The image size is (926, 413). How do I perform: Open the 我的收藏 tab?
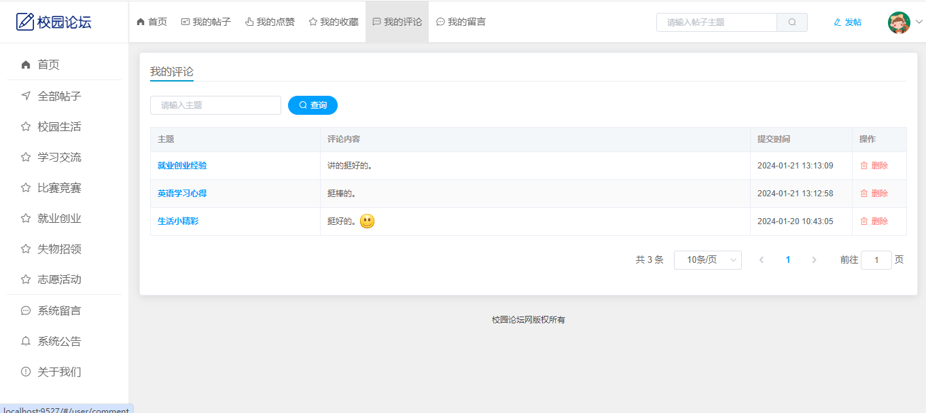click(x=334, y=22)
